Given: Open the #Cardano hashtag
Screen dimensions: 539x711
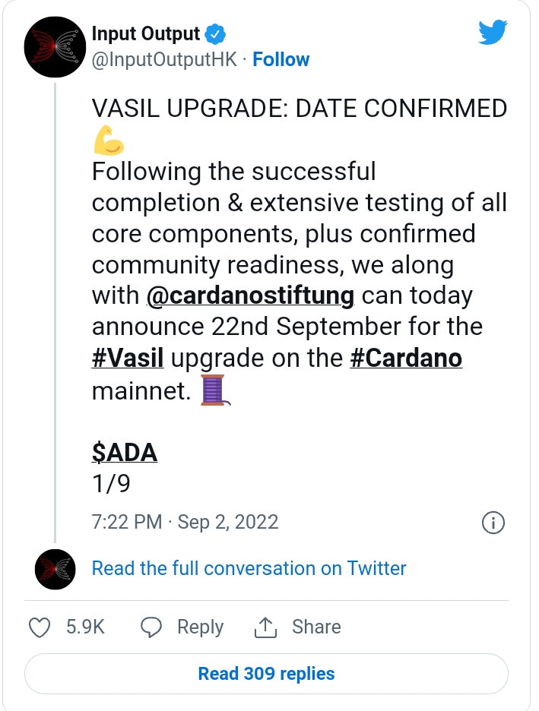Looking at the screenshot, I should [406, 359].
